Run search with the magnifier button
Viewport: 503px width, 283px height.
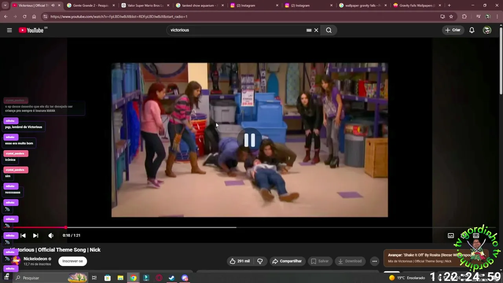click(x=329, y=30)
